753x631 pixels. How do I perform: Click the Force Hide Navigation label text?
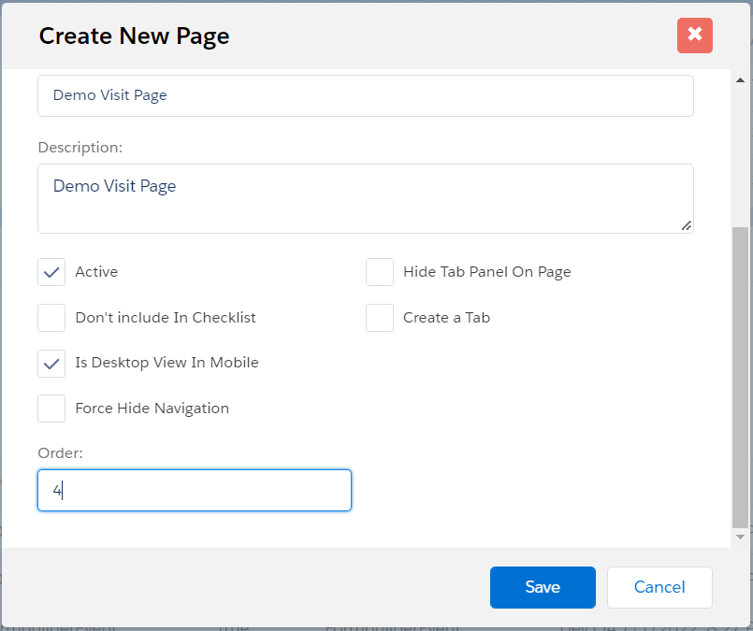pos(152,409)
